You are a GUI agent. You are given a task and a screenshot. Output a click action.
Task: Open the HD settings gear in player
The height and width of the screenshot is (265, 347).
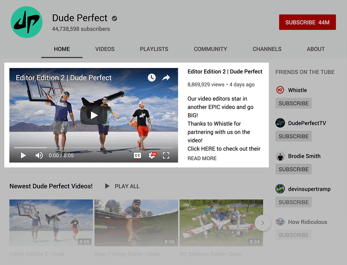(152, 156)
